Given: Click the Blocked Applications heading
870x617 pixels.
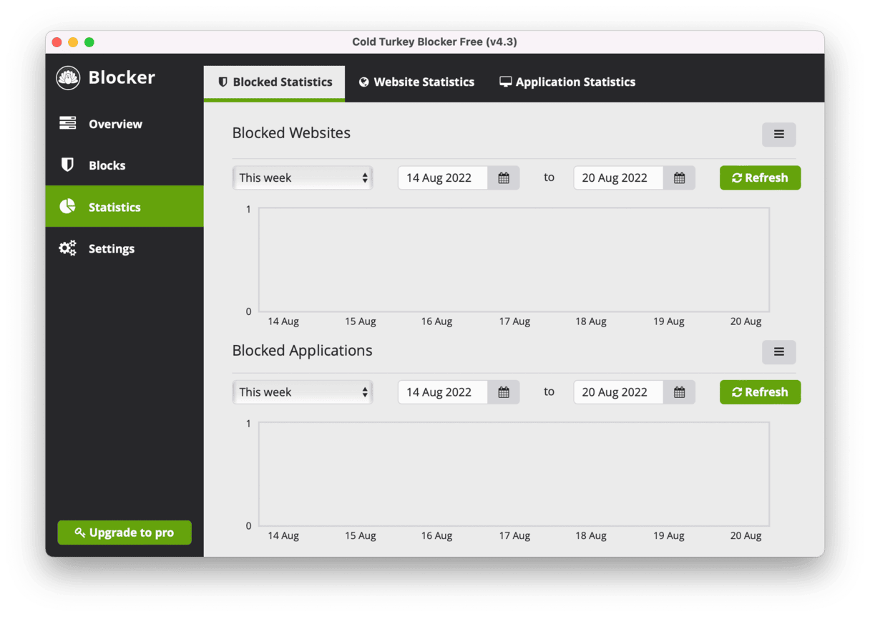Looking at the screenshot, I should coord(302,351).
